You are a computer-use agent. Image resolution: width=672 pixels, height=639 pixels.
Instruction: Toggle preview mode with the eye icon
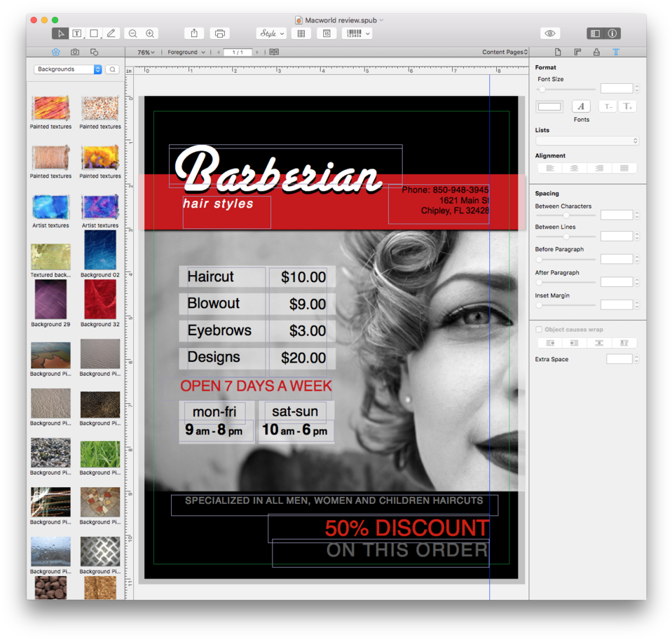[550, 34]
